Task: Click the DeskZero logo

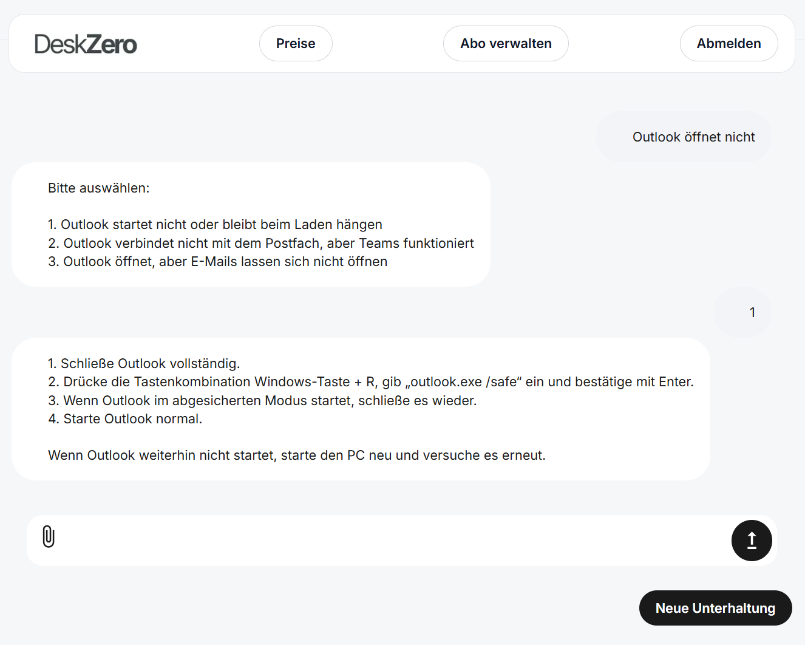Action: click(x=86, y=44)
